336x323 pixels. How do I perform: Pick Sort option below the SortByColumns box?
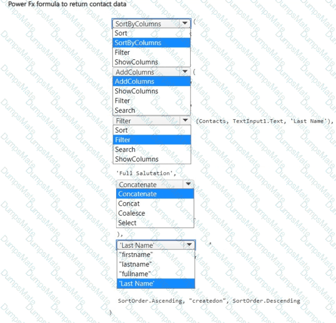pyautogui.click(x=121, y=33)
